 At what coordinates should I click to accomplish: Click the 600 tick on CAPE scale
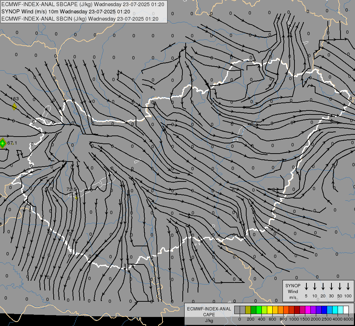coord(272,319)
